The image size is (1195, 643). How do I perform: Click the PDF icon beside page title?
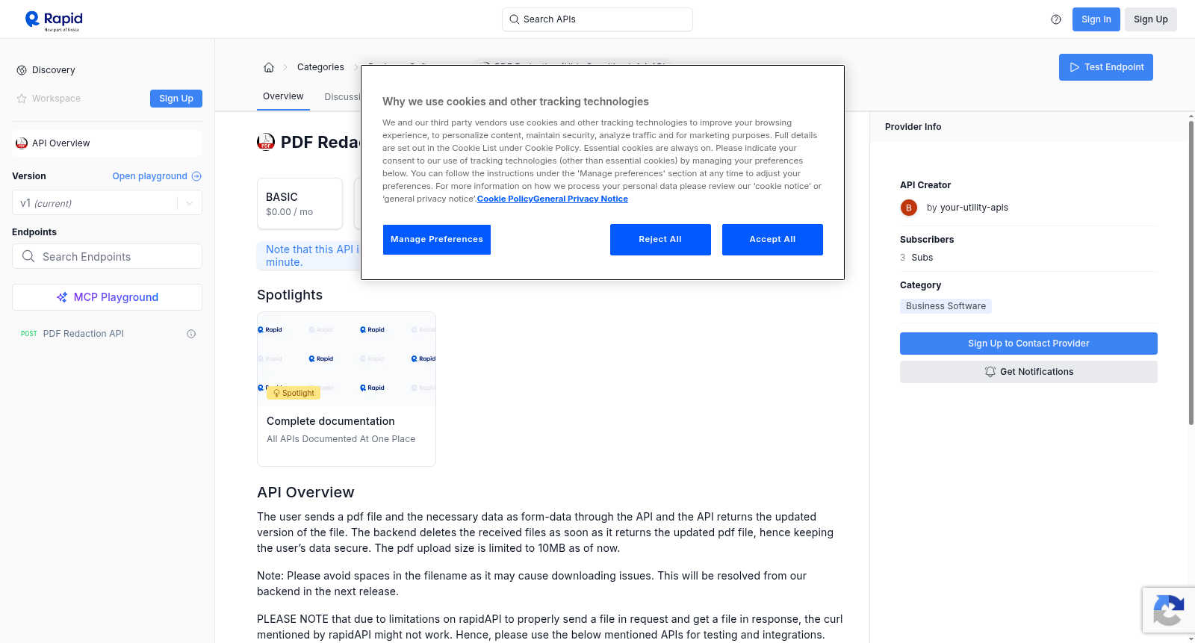(266, 142)
